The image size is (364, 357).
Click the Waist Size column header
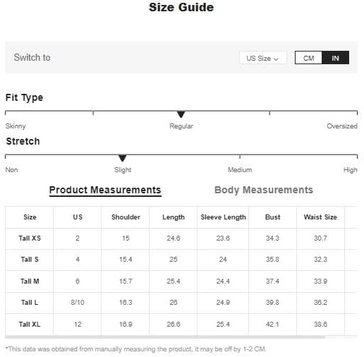pos(320,217)
